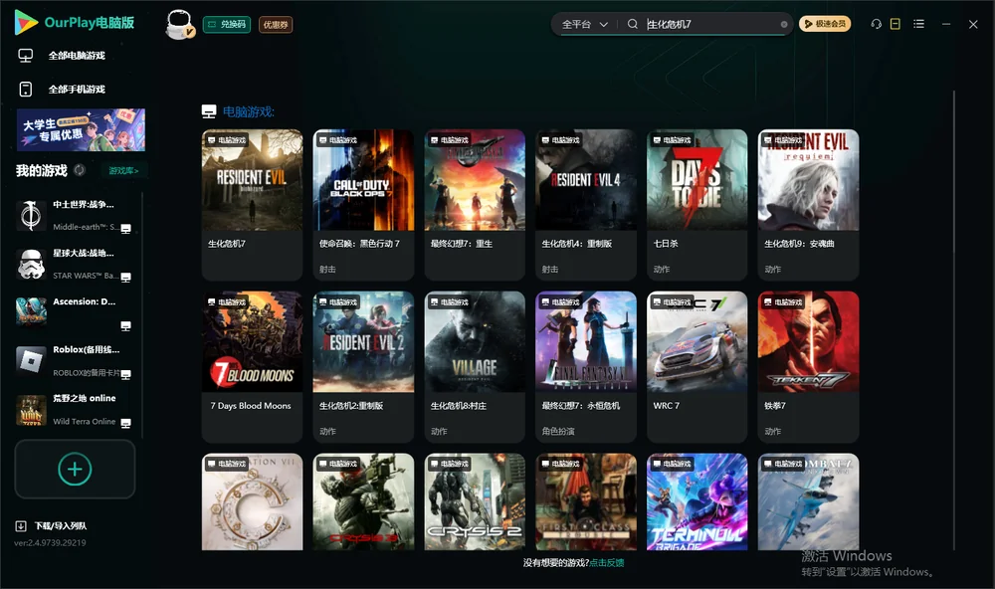Focus the search input field
This screenshot has height=589, width=995.
tap(710, 24)
